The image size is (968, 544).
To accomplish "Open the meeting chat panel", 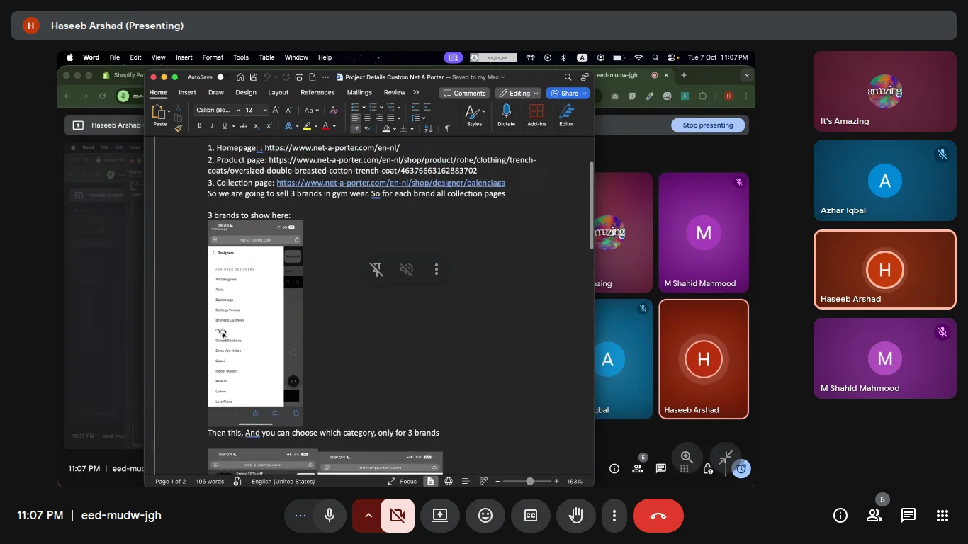I will (908, 516).
